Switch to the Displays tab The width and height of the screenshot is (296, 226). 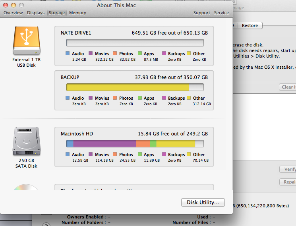click(x=36, y=13)
